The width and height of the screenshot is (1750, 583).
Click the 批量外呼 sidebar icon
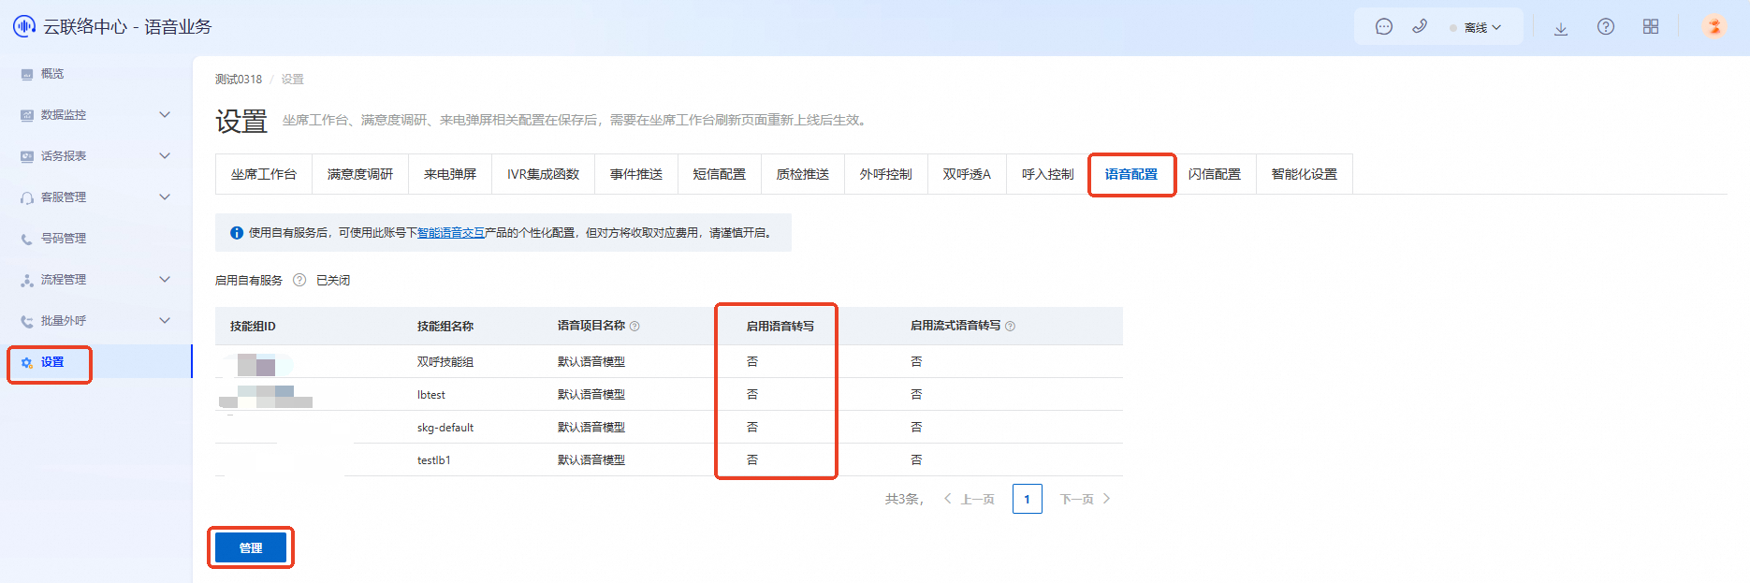coord(27,321)
